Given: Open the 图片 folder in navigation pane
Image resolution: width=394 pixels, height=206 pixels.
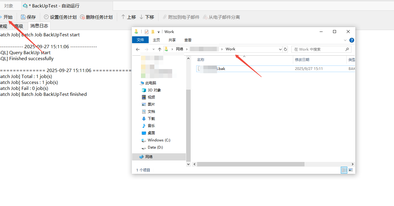Looking at the screenshot, I should coord(148,104).
